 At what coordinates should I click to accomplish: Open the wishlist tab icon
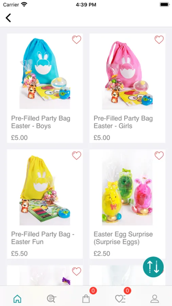coord(120,299)
